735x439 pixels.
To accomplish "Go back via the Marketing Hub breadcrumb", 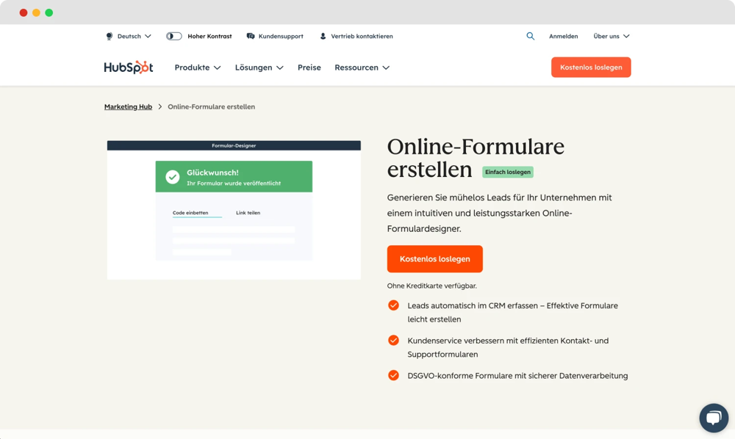I will point(128,106).
